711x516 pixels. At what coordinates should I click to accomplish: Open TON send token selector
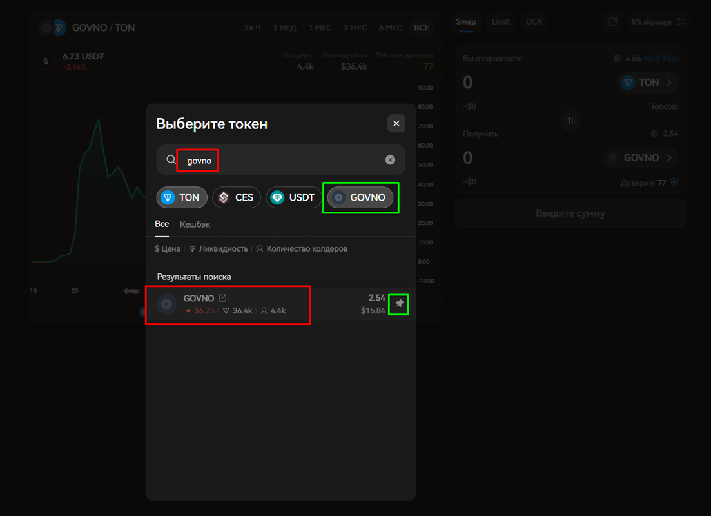pyautogui.click(x=648, y=83)
